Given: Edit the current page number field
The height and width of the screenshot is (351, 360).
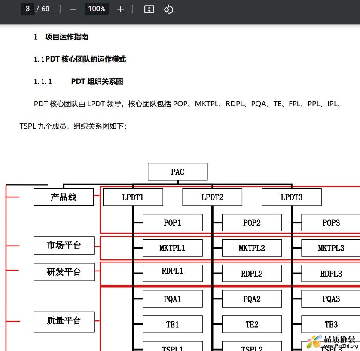Looking at the screenshot, I should [27, 9].
